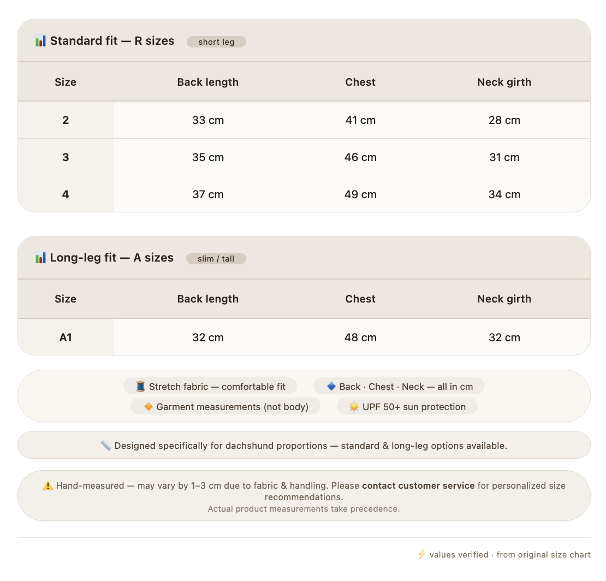Click the thread spool icon for Stretch fabric

141,386
